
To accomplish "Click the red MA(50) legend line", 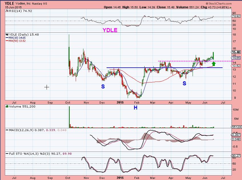I will click(x=7, y=41).
